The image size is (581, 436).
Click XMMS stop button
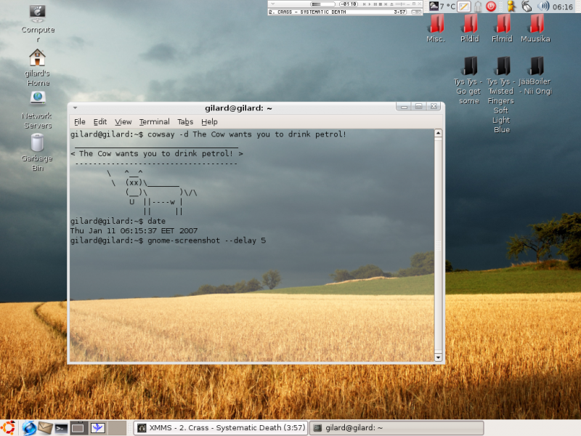coord(380,4)
